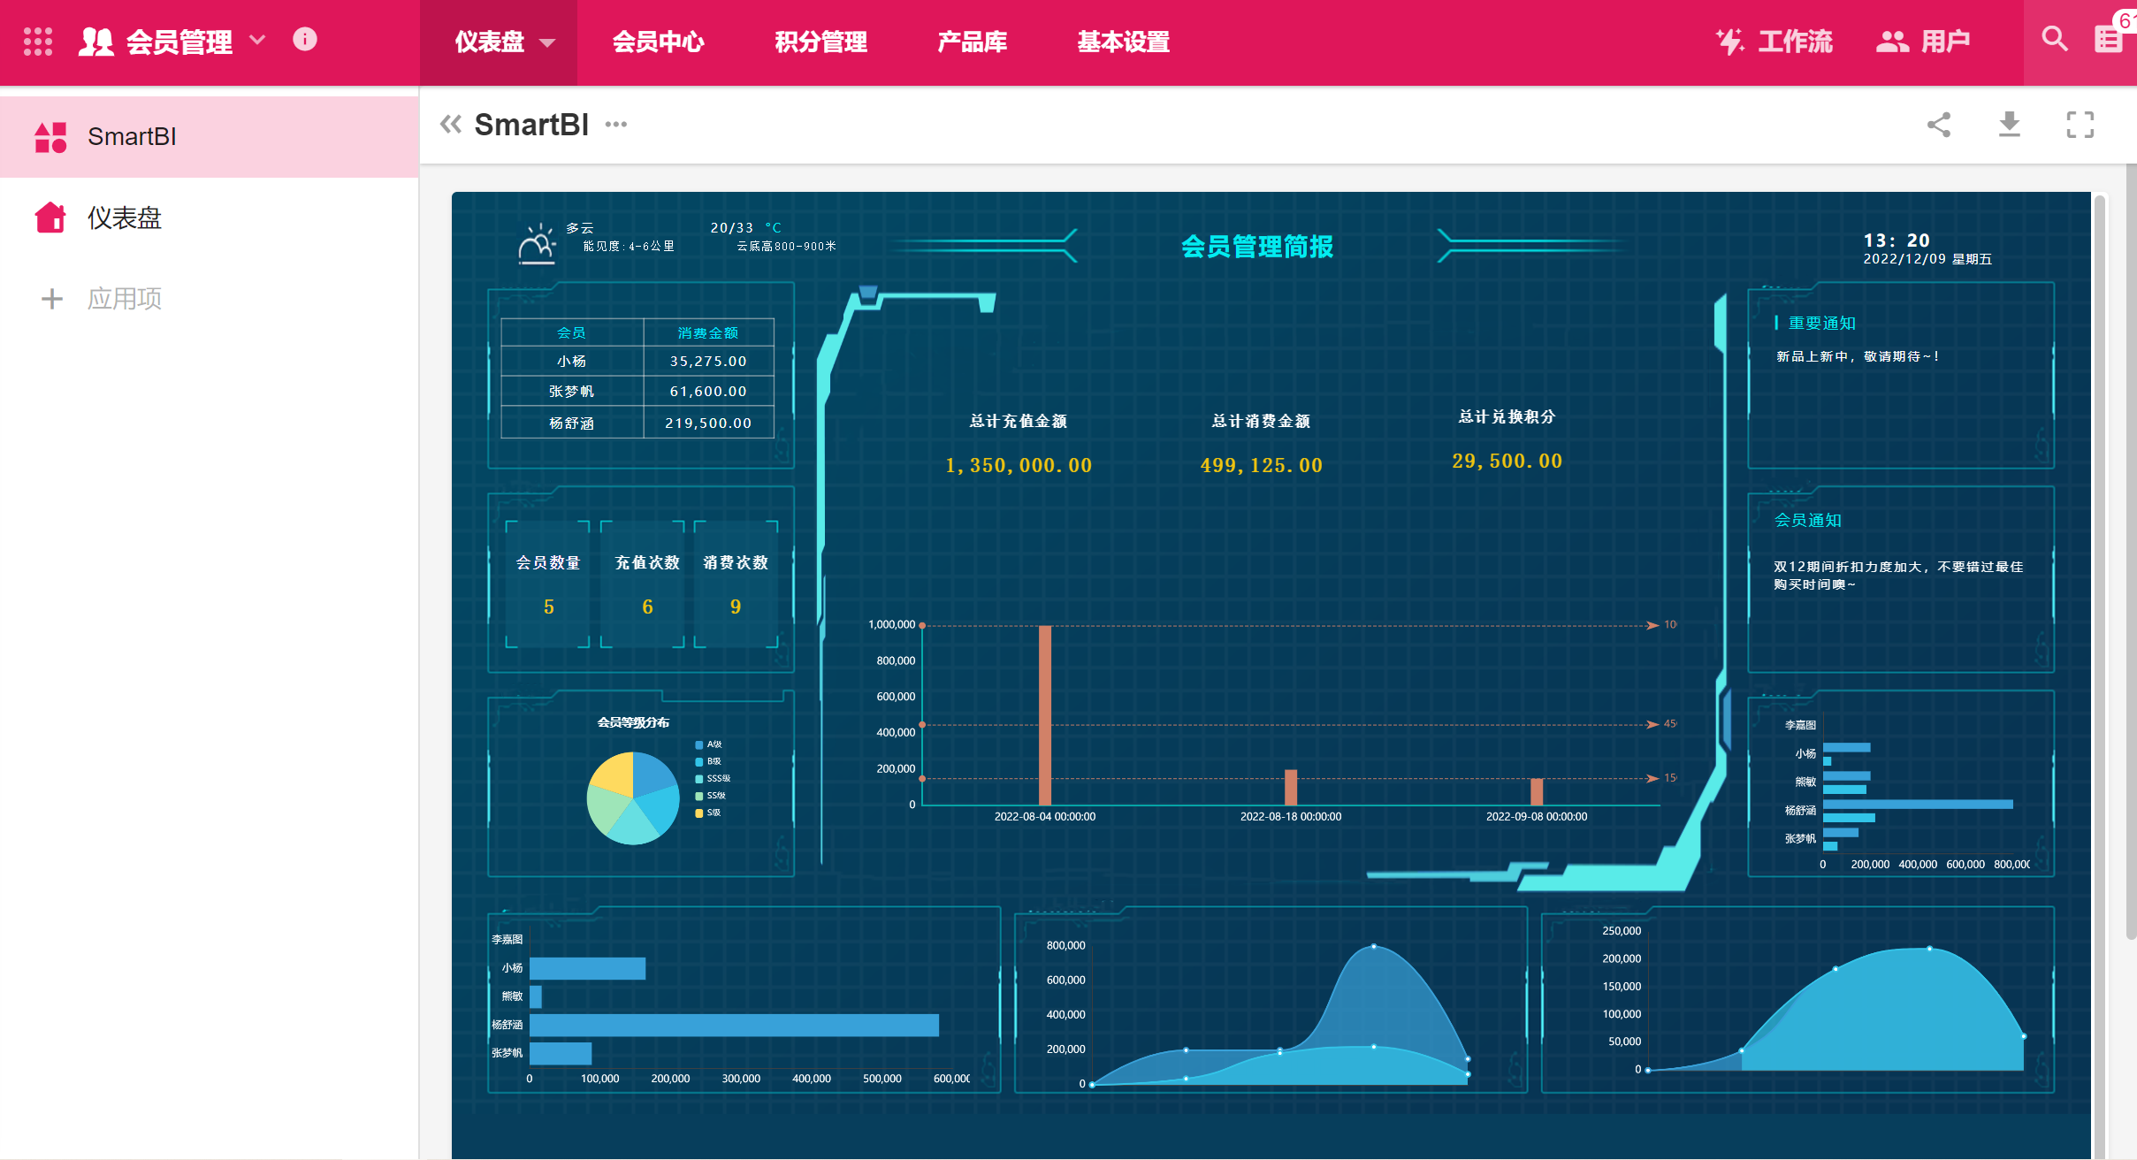This screenshot has width=2137, height=1160.
Task: Collapse the sidebar with double chevron
Action: 451,125
